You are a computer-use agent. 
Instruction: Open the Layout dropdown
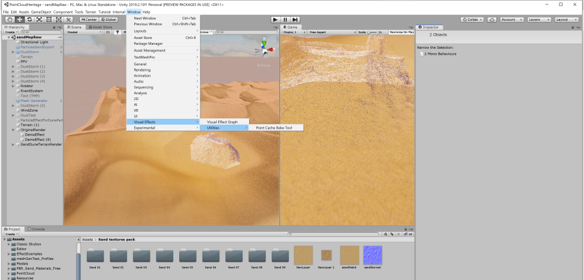tap(566, 19)
